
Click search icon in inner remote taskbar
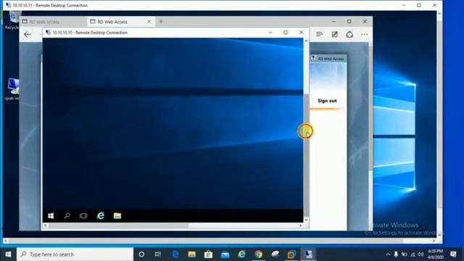[x=67, y=216]
